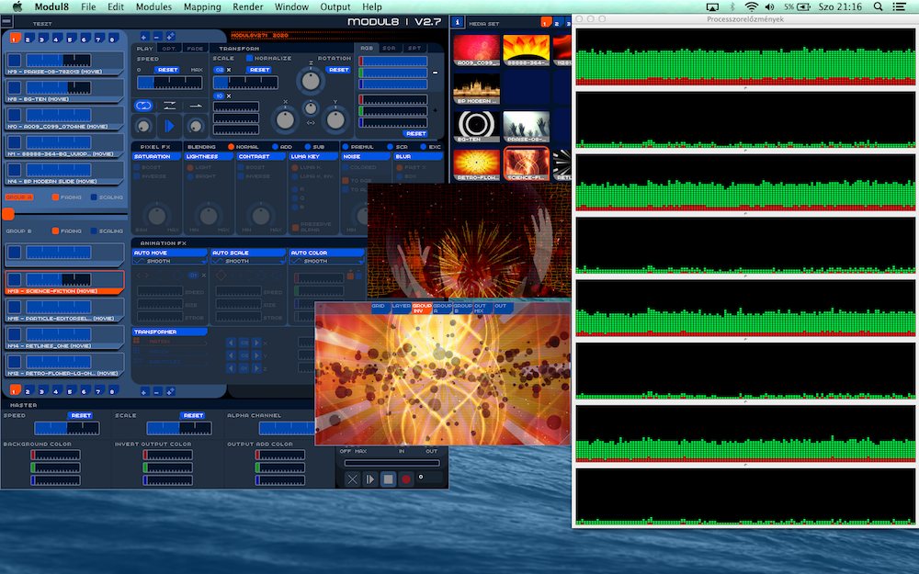919x574 pixels.
Task: Open Spotlight search in the menu bar
Action: [x=878, y=7]
